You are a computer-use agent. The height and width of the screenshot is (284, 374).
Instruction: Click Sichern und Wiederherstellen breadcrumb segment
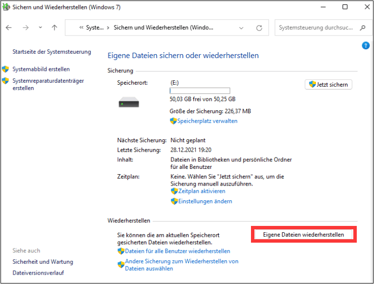pyautogui.click(x=163, y=28)
